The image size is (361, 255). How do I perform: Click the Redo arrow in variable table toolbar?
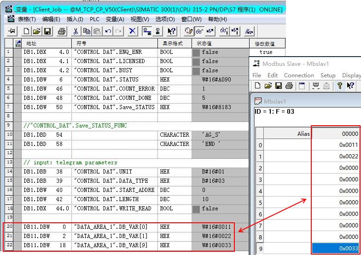118,31
